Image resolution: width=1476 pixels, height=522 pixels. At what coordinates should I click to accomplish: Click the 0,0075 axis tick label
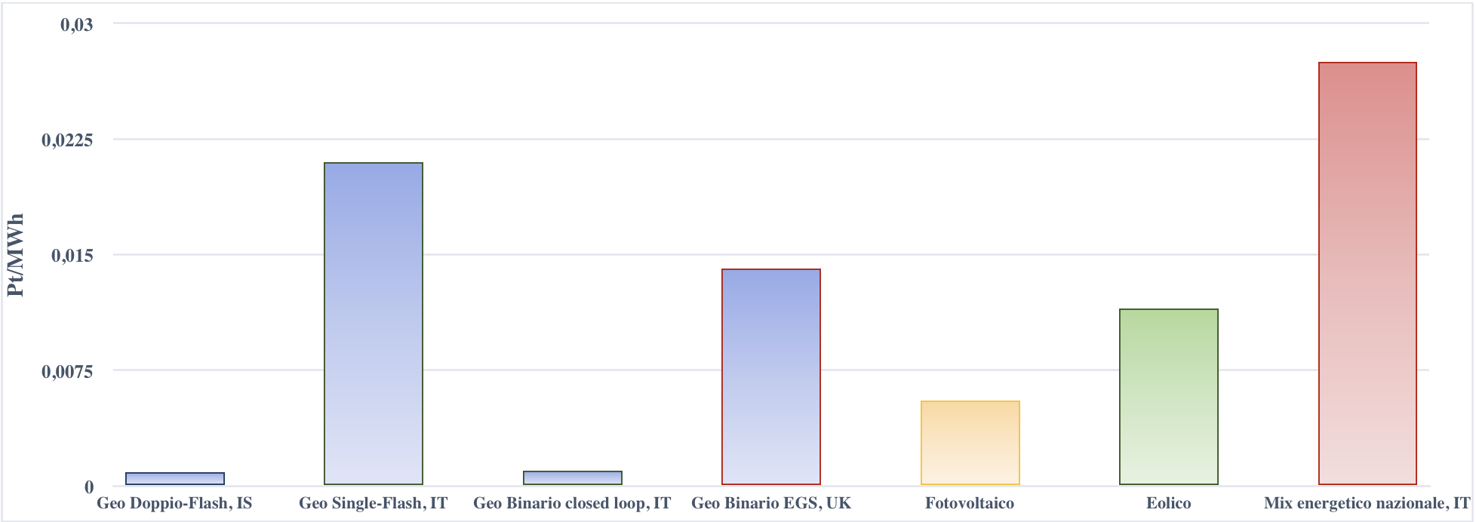(x=68, y=370)
